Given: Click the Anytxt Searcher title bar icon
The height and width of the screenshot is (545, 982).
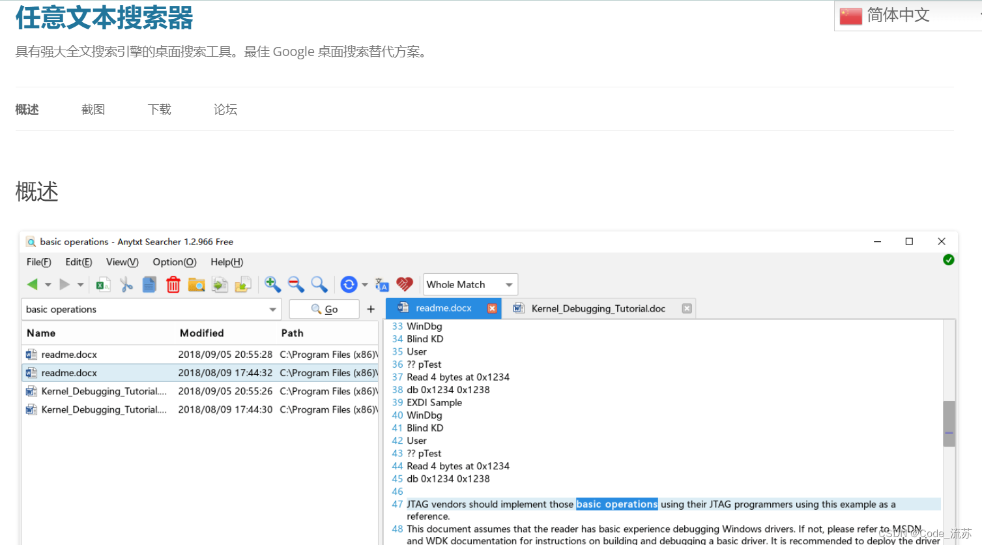Looking at the screenshot, I should (x=31, y=242).
